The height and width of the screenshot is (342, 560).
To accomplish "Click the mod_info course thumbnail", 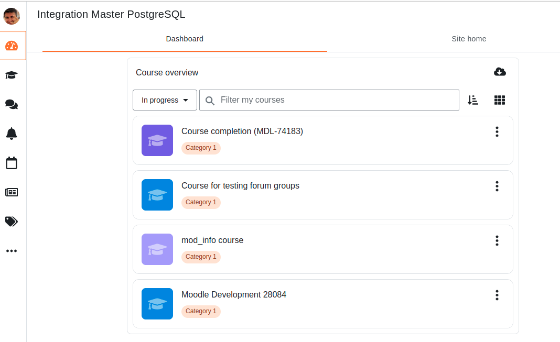I will pos(157,249).
